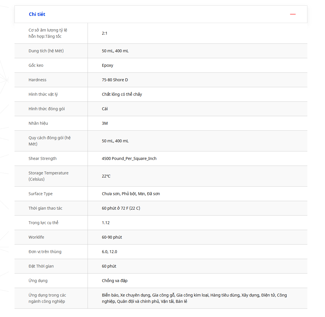325x317 pixels.
Task: Click the 22℃ storage temperature value
Action: coord(106,176)
